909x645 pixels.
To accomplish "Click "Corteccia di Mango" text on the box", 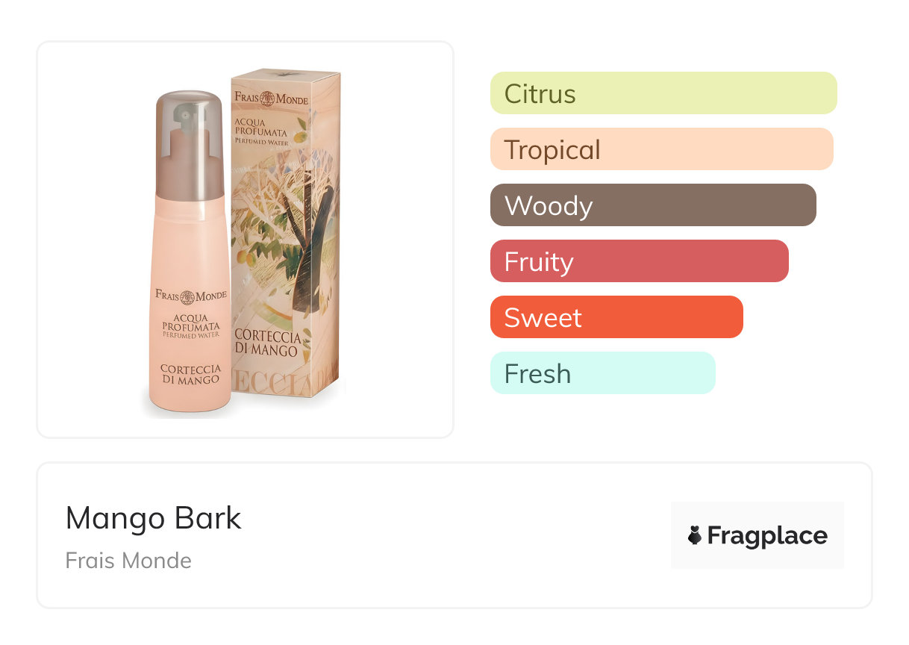I will 267,342.
